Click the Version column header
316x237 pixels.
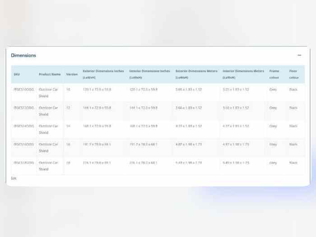(72, 74)
